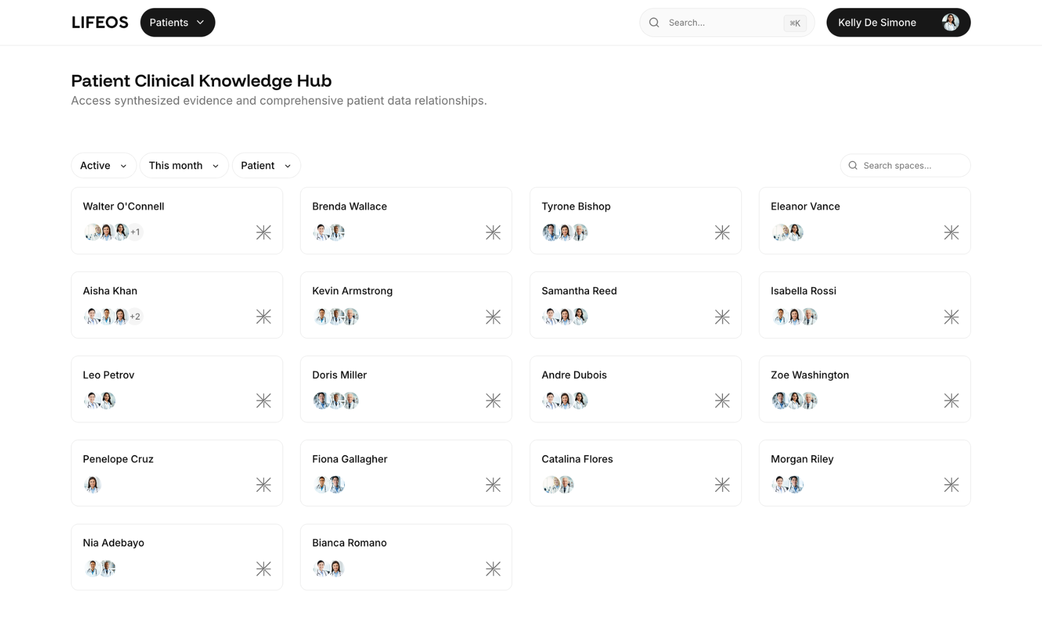This screenshot has height=628, width=1042.
Task: Click magnifier icon in top search bar
Action: pyautogui.click(x=654, y=23)
